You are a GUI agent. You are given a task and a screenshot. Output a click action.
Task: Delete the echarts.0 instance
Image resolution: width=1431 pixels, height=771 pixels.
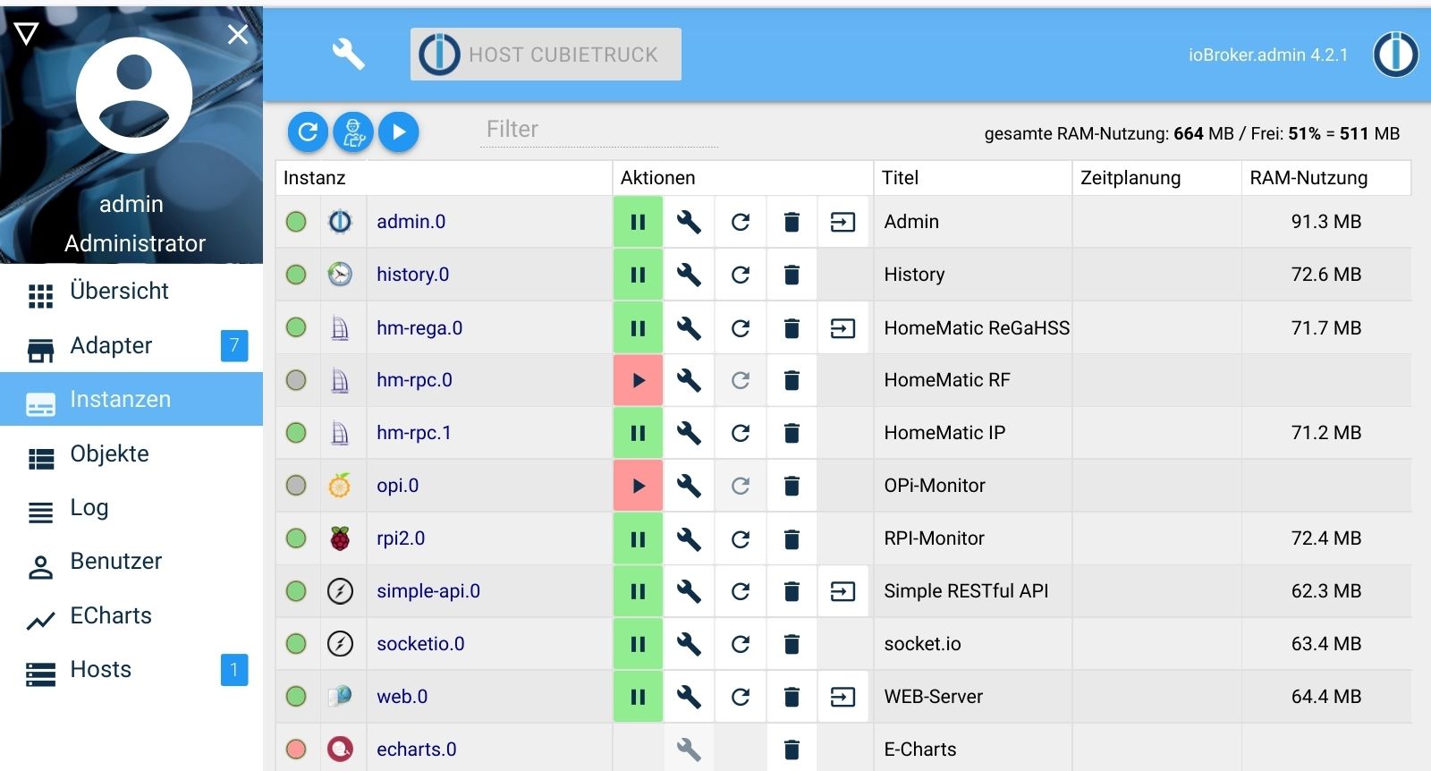tap(791, 750)
